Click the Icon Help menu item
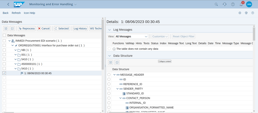This screenshot has height=113, width=258. (x=29, y=13)
